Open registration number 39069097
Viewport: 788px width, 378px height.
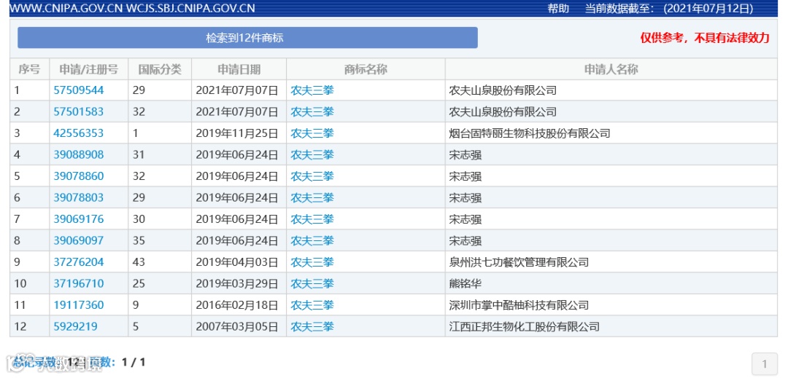[78, 240]
